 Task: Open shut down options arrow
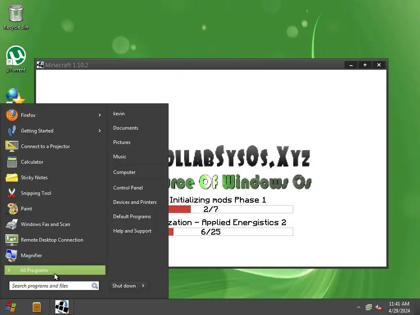pyautogui.click(x=143, y=286)
